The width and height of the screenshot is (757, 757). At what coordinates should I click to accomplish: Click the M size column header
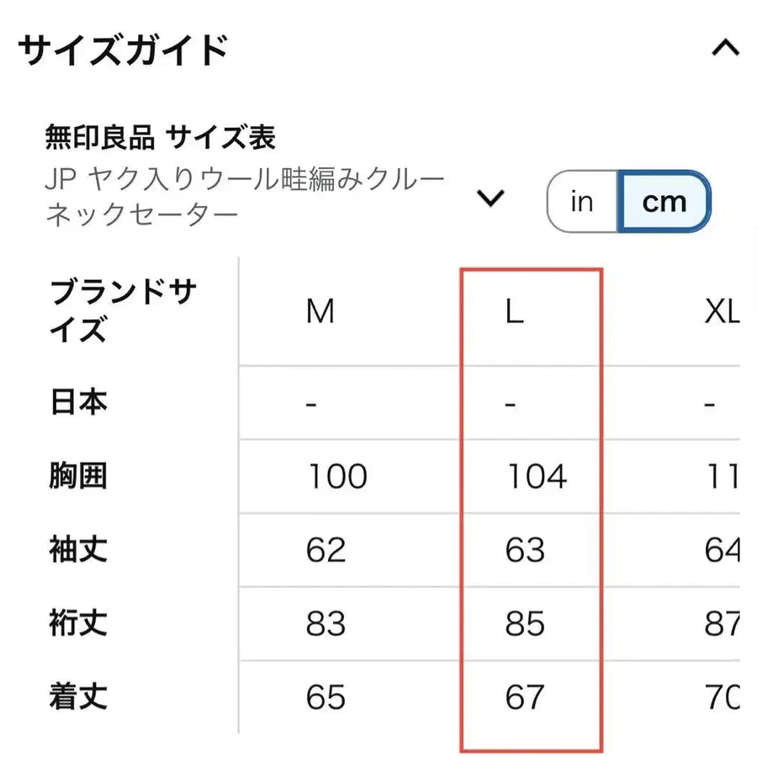click(317, 311)
